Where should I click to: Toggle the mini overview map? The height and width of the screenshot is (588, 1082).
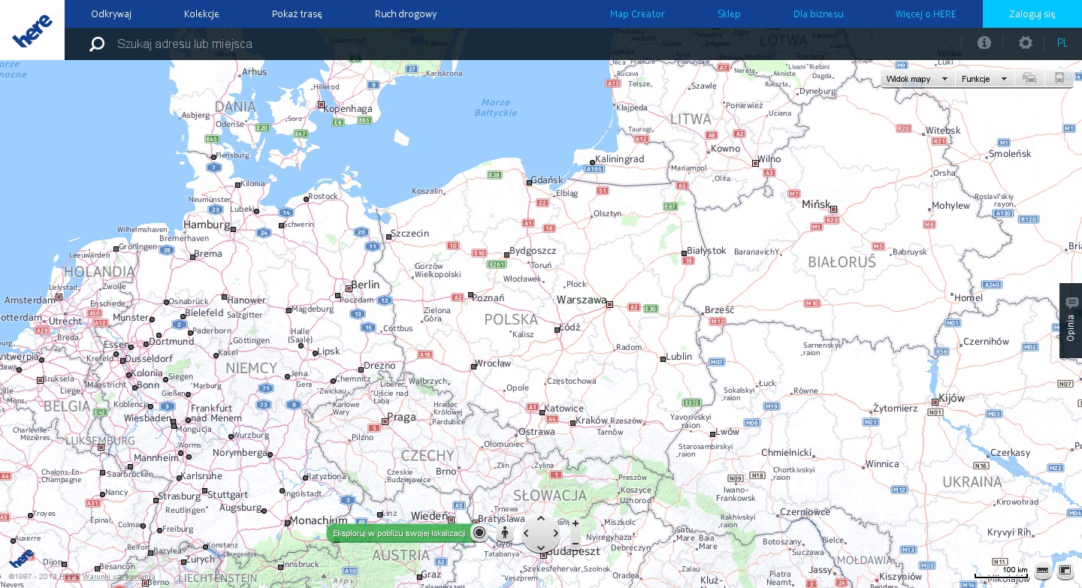pos(1065,571)
